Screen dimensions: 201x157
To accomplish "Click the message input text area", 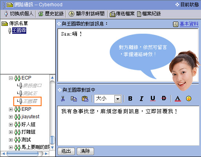I will (x=128, y=126).
